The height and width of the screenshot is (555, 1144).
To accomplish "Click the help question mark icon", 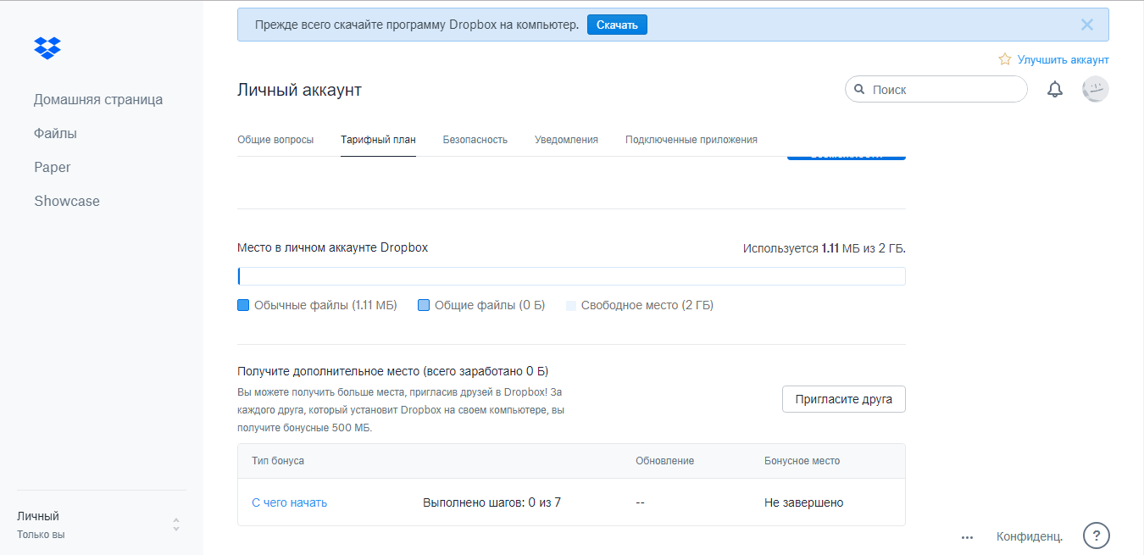I will point(1097,536).
